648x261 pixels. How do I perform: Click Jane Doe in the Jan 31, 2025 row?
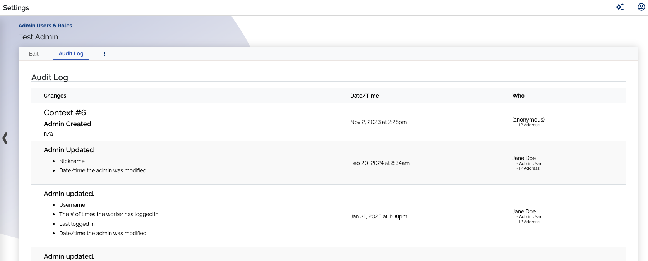point(524,211)
